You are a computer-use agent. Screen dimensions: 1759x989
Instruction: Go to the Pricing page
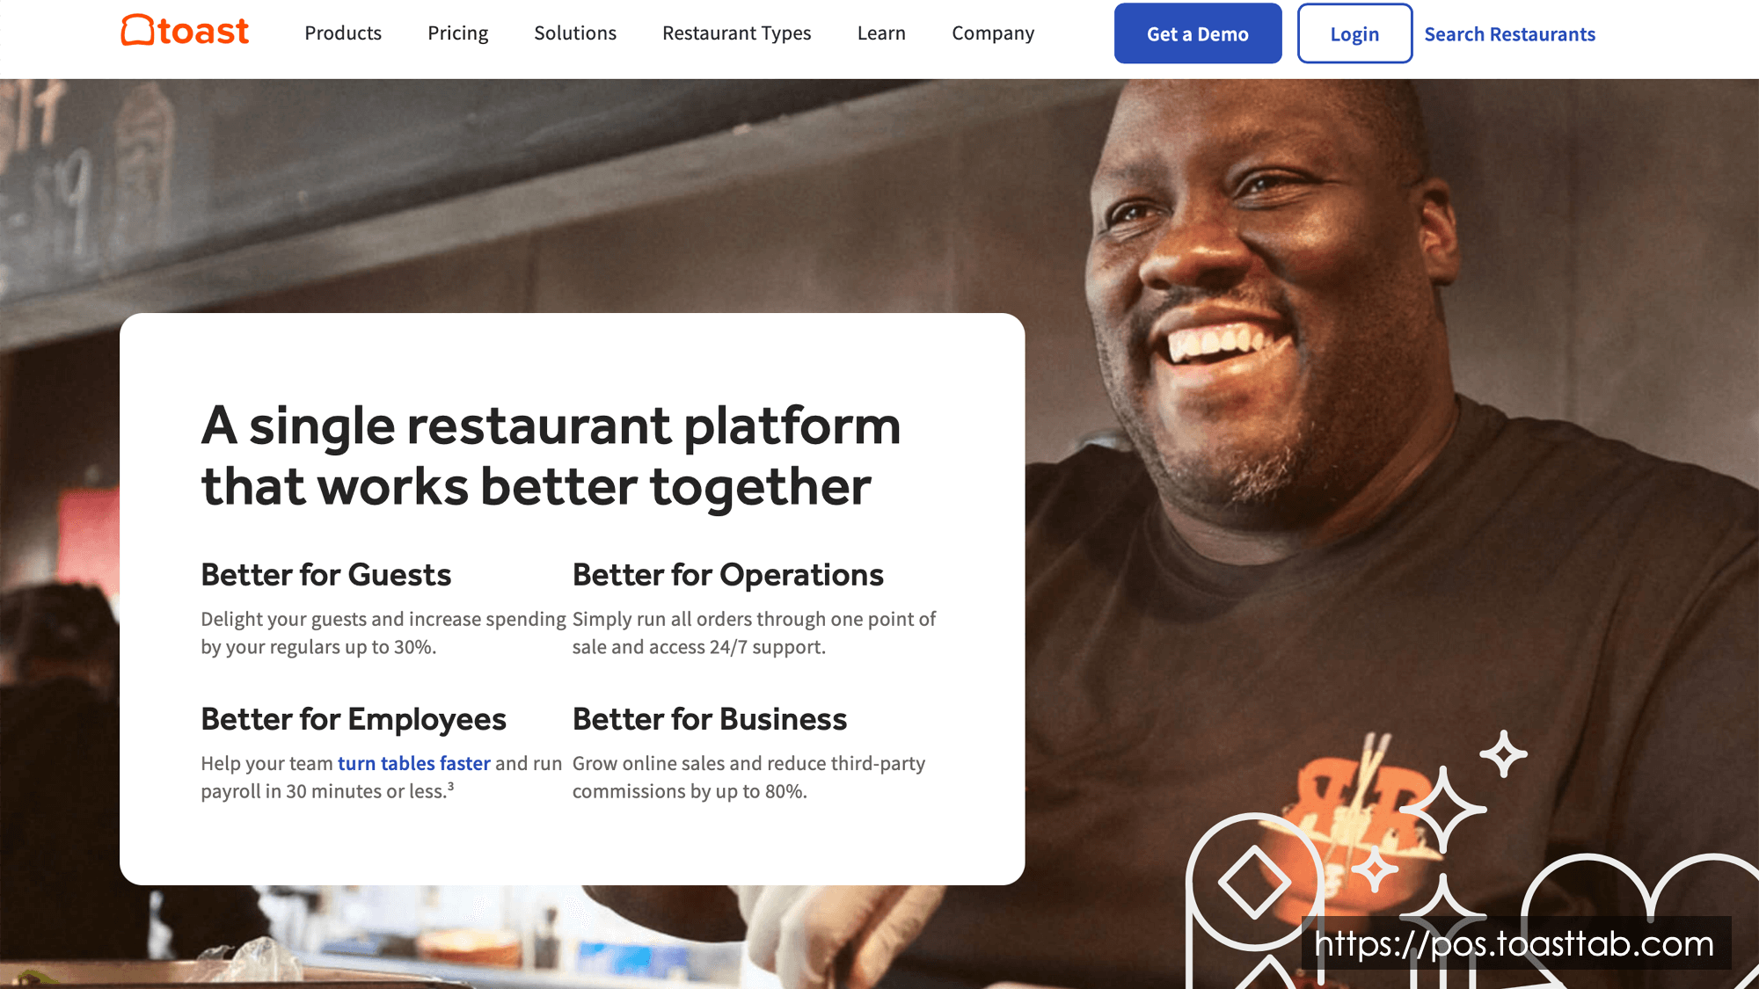coord(457,33)
